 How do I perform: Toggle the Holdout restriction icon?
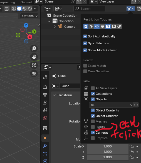(113, 26)
